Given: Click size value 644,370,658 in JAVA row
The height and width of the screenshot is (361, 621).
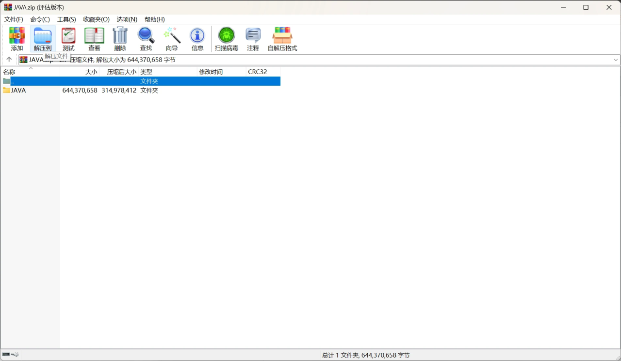Looking at the screenshot, I should click(x=80, y=90).
